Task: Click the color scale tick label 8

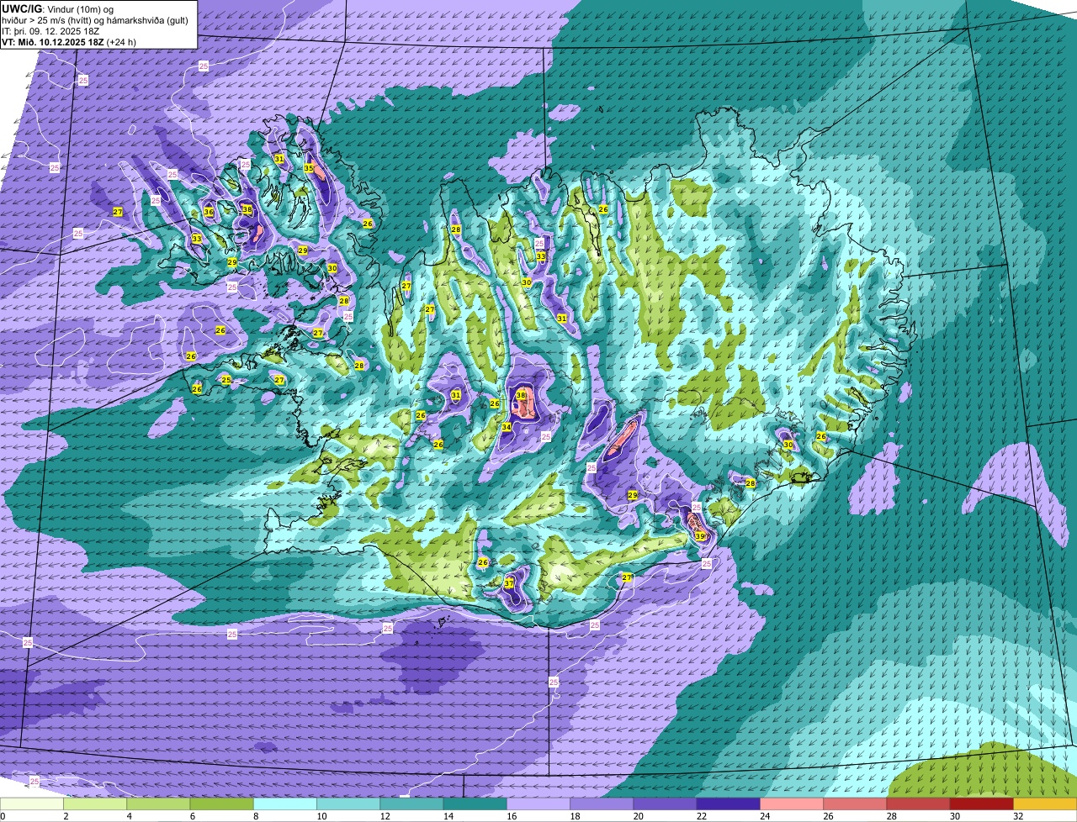Action: click(x=255, y=816)
